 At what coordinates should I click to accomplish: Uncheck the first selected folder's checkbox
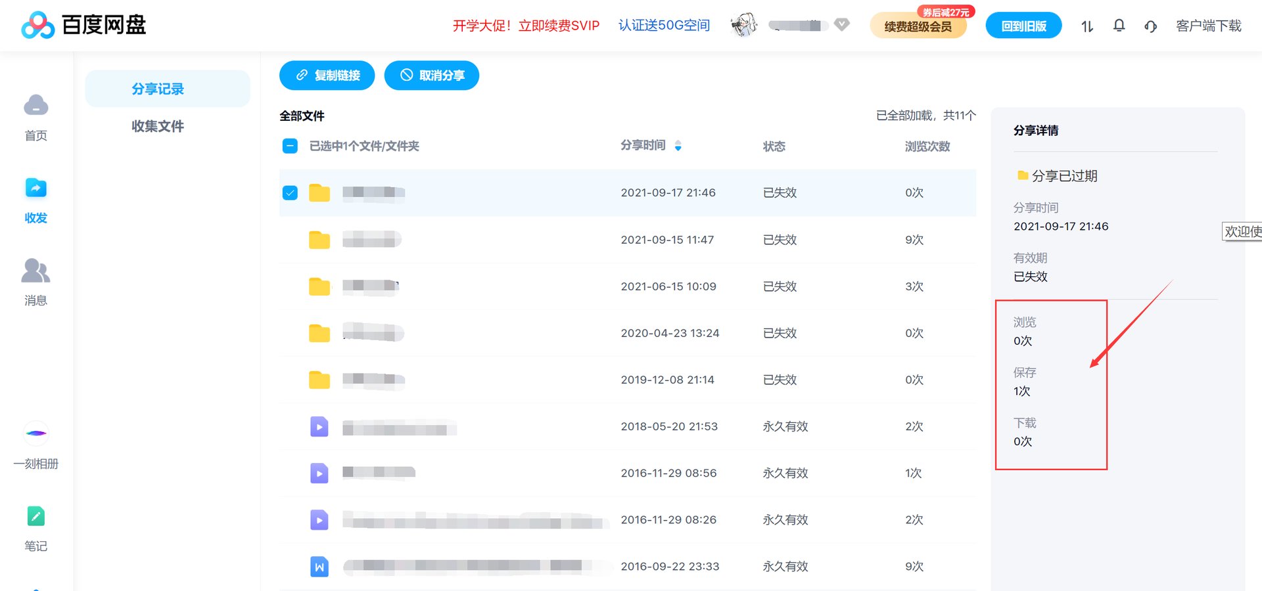click(289, 193)
